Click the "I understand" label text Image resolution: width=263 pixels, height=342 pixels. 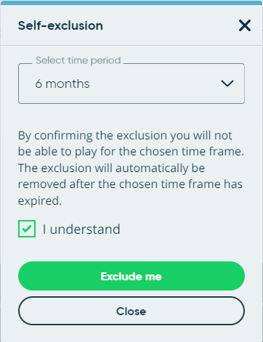[81, 229]
